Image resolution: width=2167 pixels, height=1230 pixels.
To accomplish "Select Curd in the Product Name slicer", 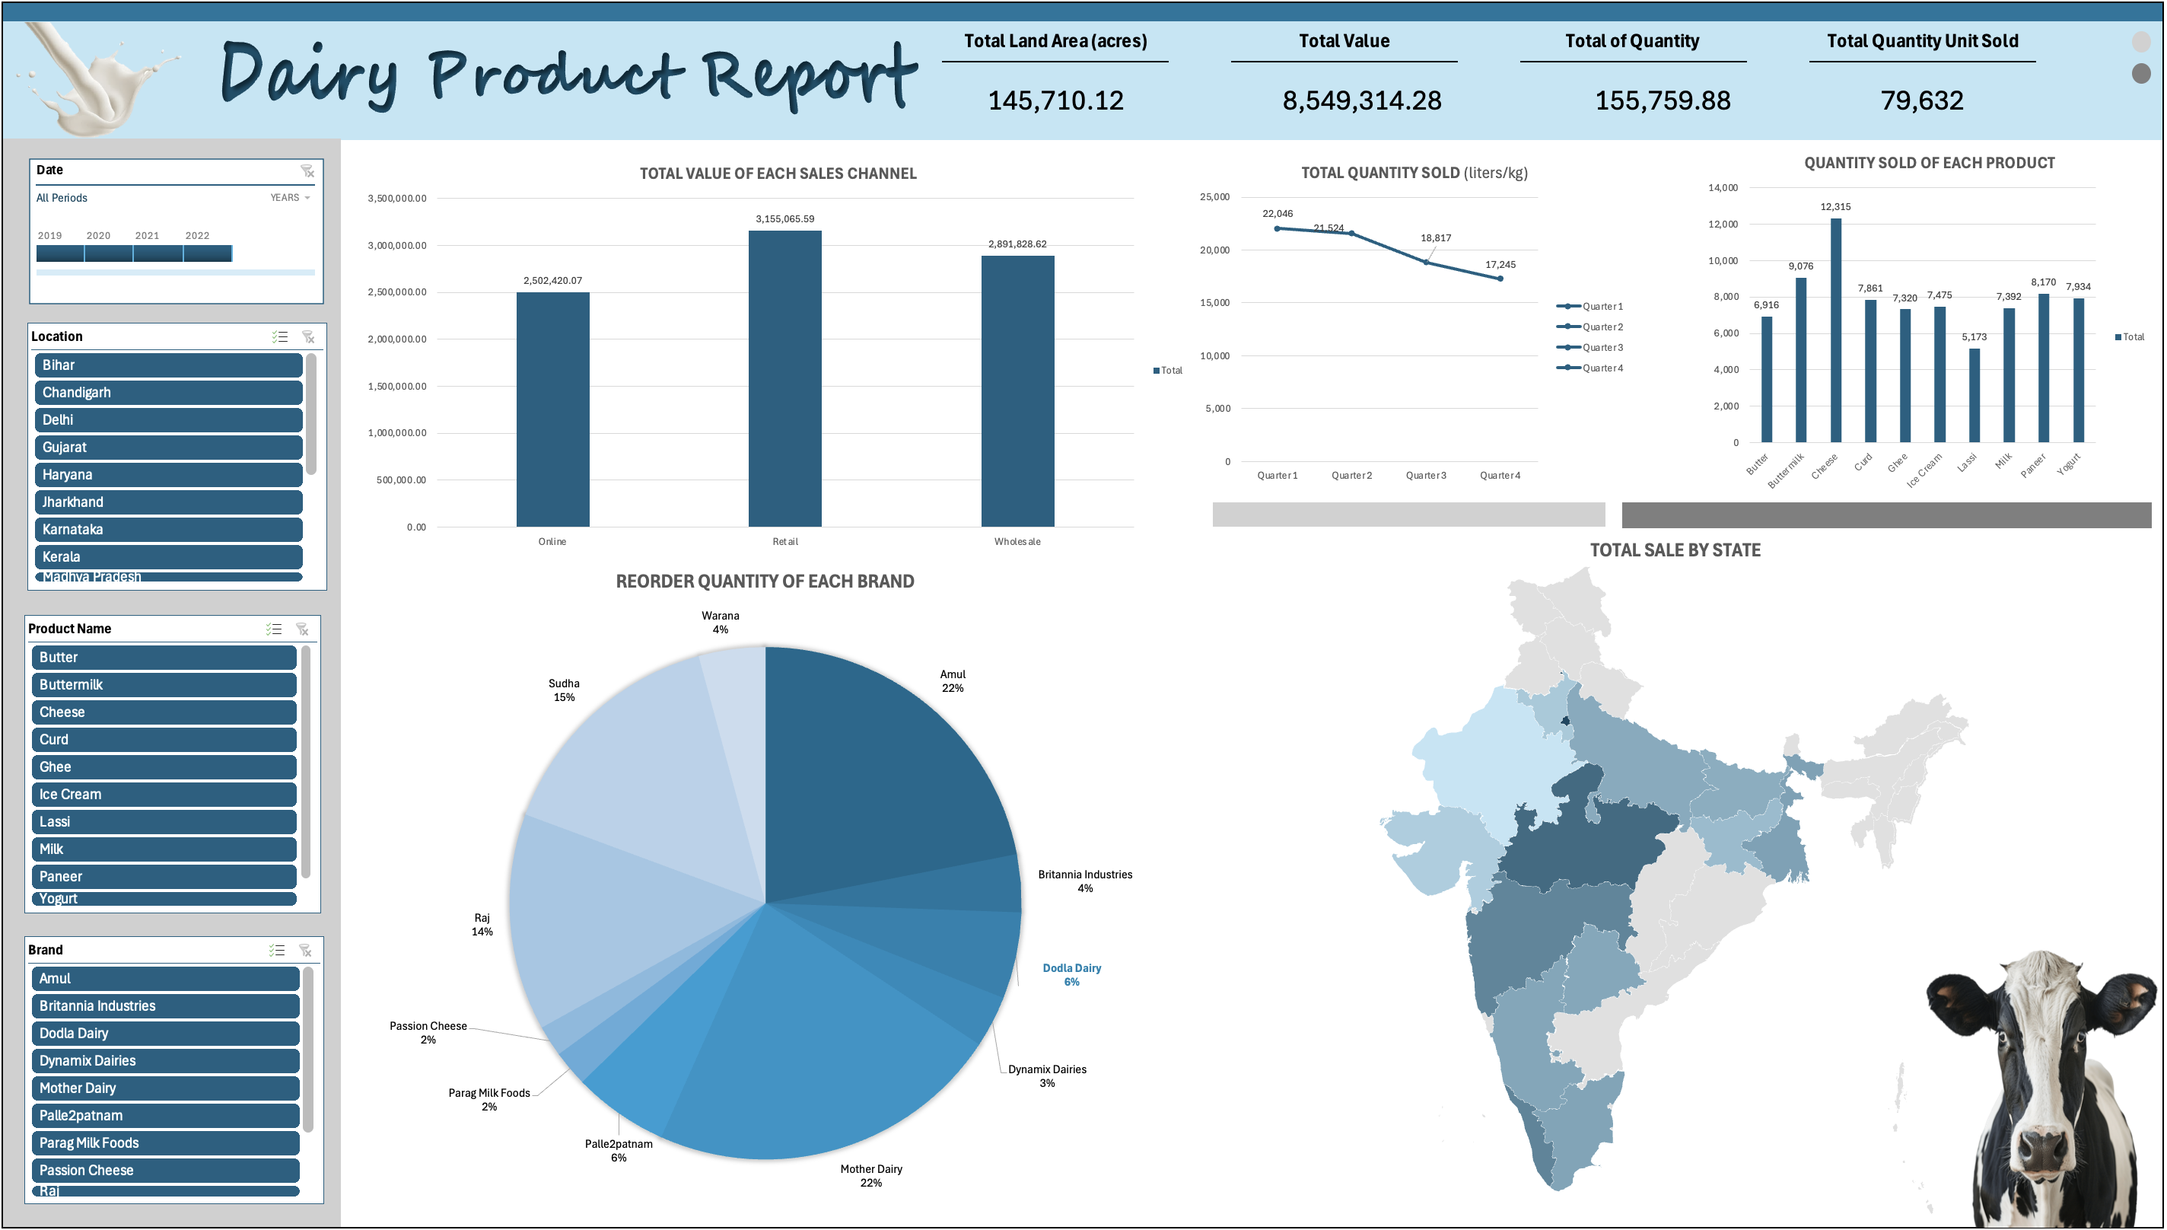I will (x=164, y=740).
